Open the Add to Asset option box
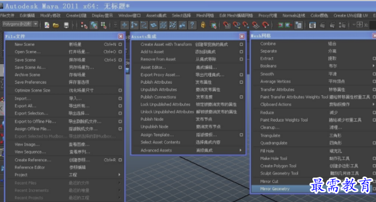The image size is (376, 202). [x=241, y=52]
